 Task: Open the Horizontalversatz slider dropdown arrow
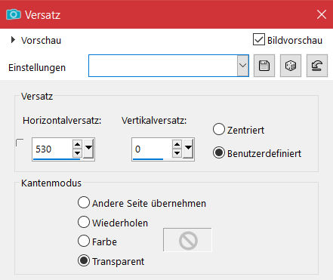(88, 149)
